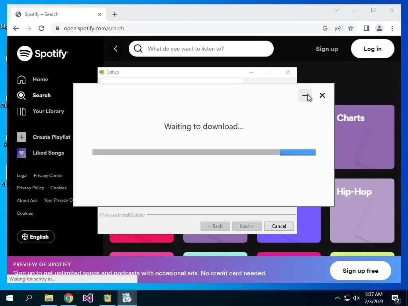This screenshot has height=306, width=408.
Task: Open Your Library in sidebar
Action: (x=41, y=112)
